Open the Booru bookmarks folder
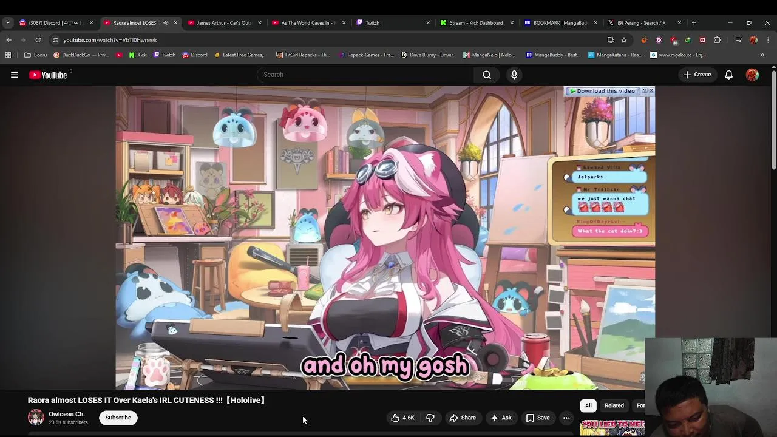 [35, 55]
